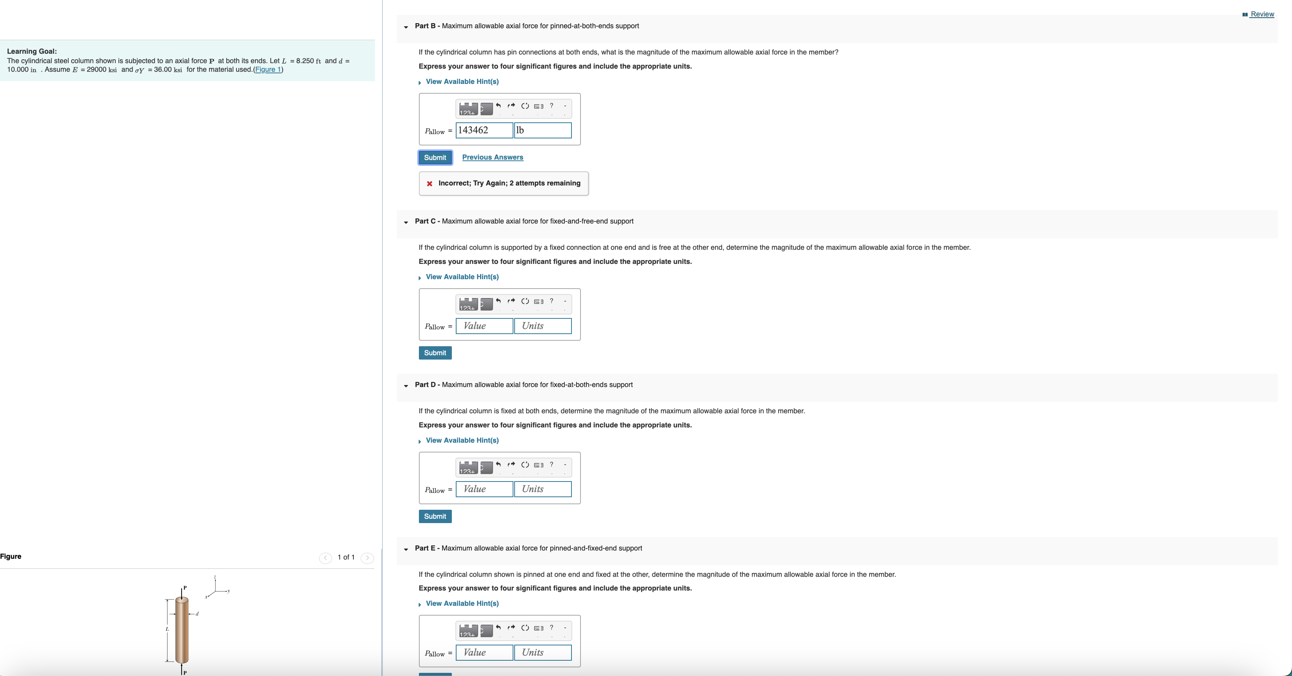Image resolution: width=1292 pixels, height=676 pixels.
Task: Click the redo arrow in Part B toolbar
Action: 511,106
